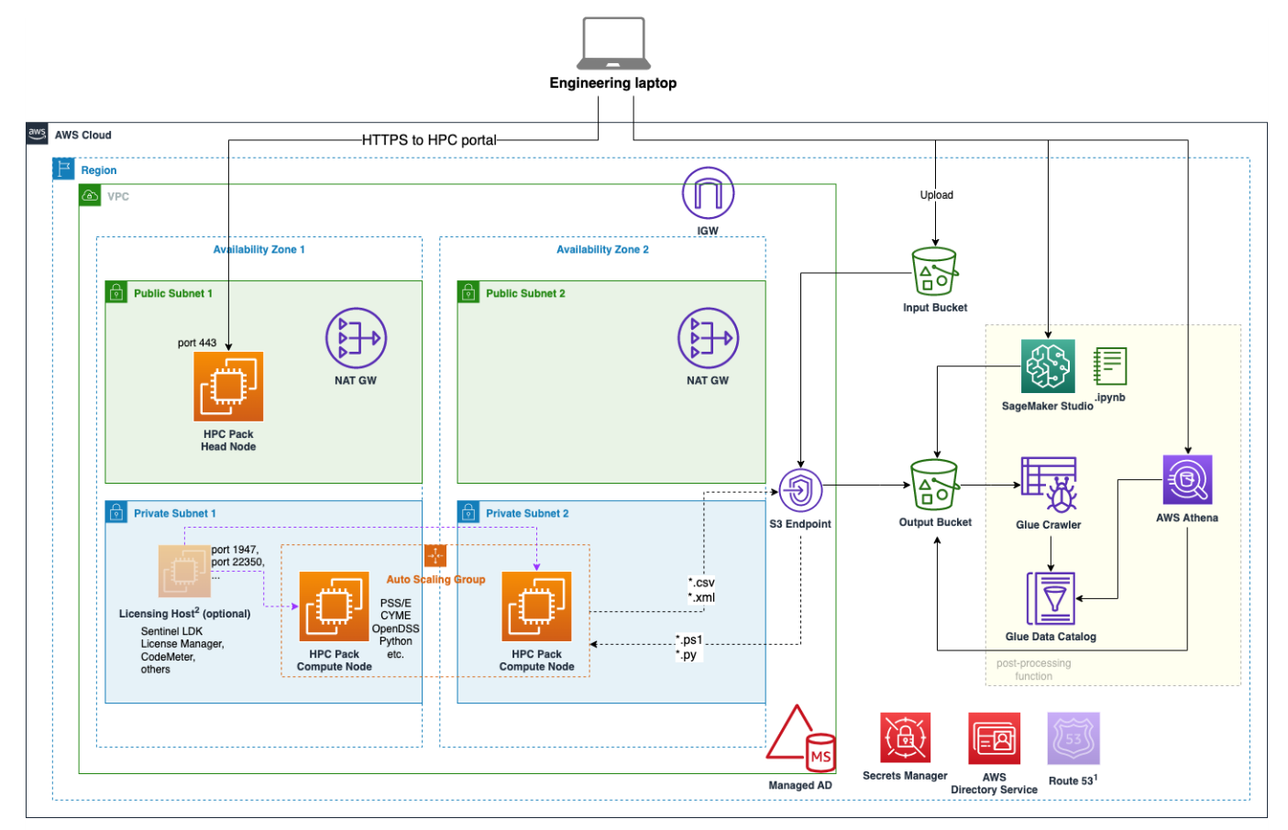Click the Licensing Host icon
This screenshot has width=1288, height=830.
coord(184,571)
